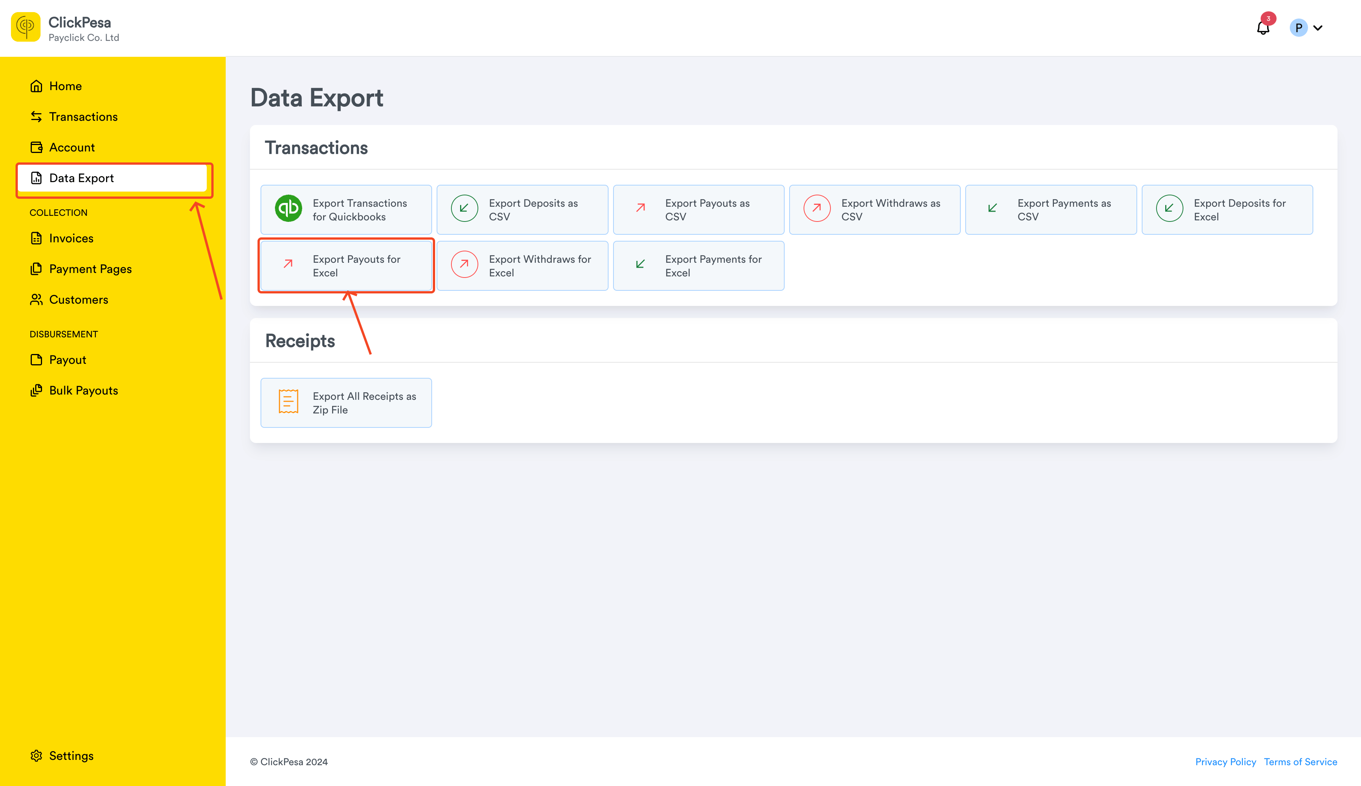Click the Deposits as CSV arrow icon
Image resolution: width=1361 pixels, height=786 pixels.
point(464,208)
